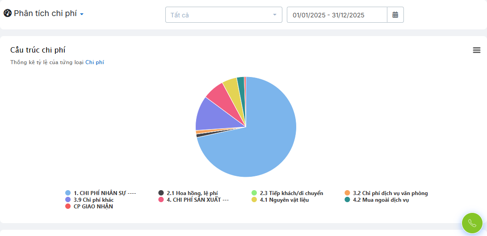Click the dashboard gauge icon beside Phân tích chi phí
The height and width of the screenshot is (236, 487).
click(x=8, y=13)
